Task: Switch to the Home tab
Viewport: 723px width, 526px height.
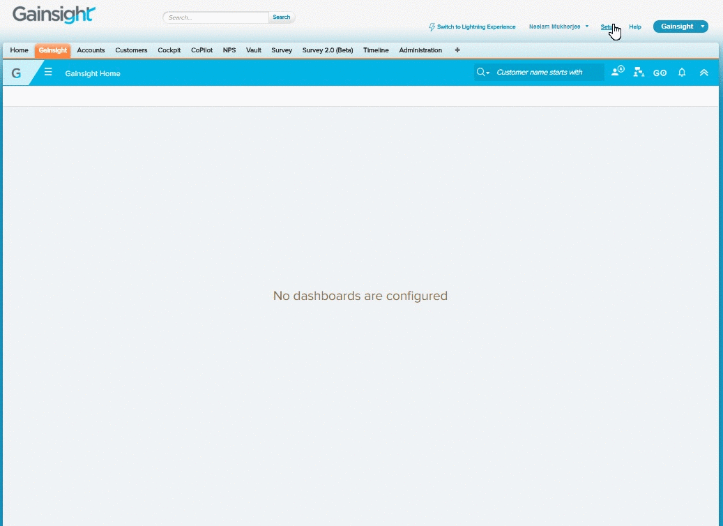Action: [20, 50]
